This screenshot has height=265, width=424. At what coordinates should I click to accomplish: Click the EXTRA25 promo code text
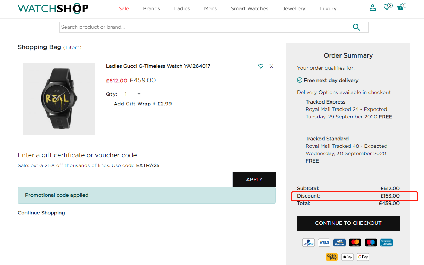pyautogui.click(x=148, y=165)
